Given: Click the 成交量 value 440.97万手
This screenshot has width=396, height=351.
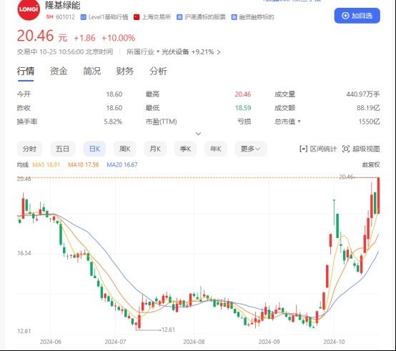Looking at the screenshot, I should 363,94.
